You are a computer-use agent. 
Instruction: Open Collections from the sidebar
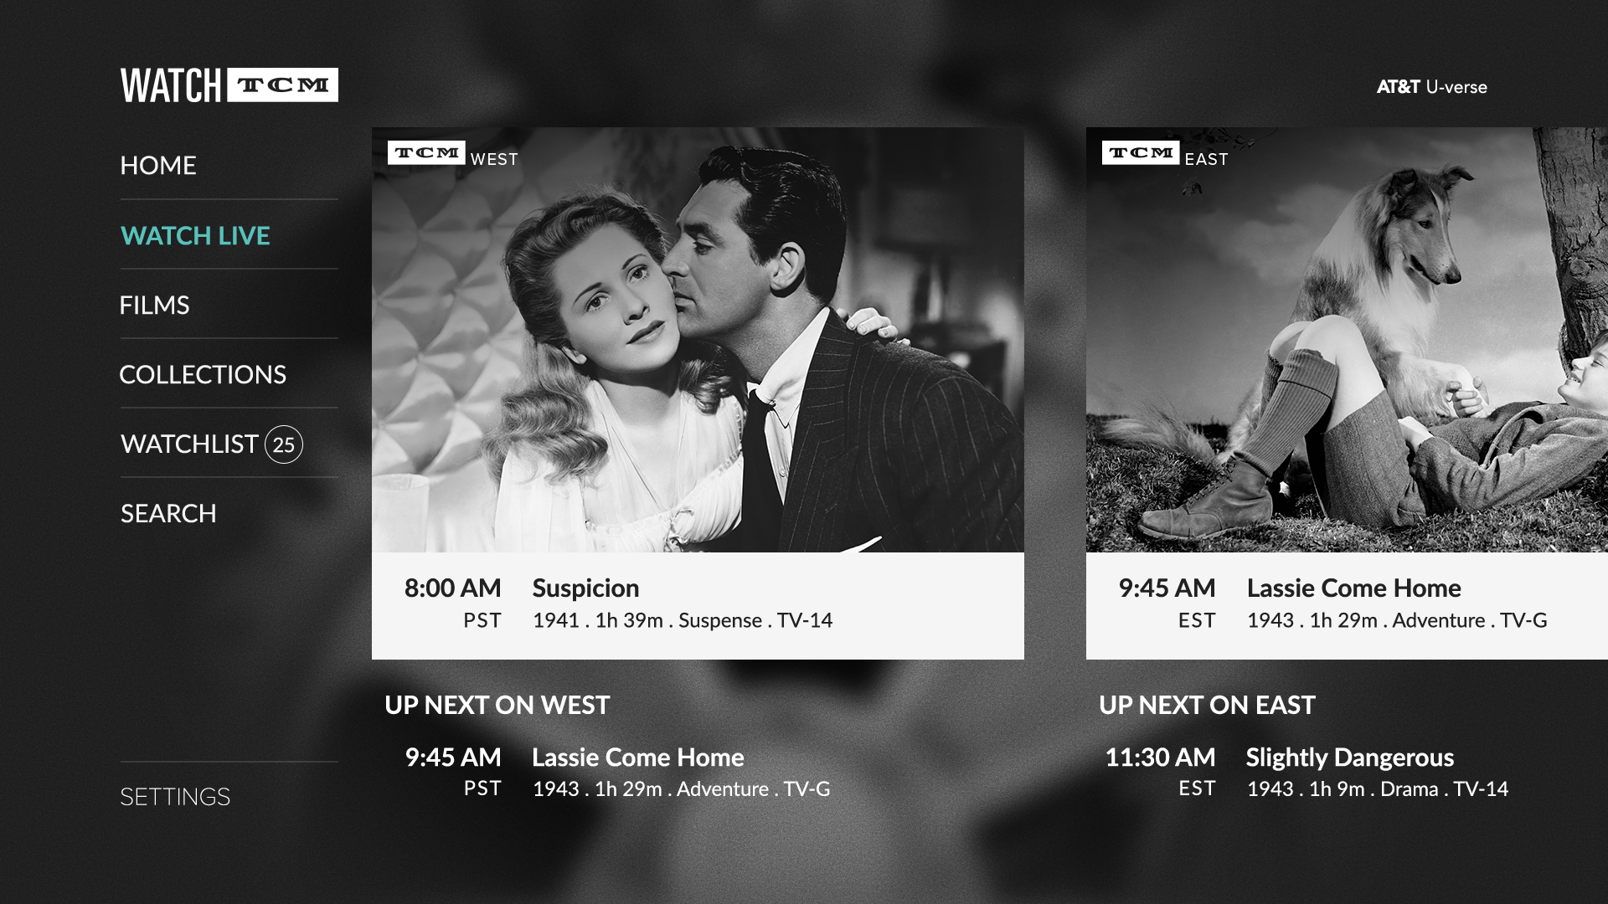(203, 375)
